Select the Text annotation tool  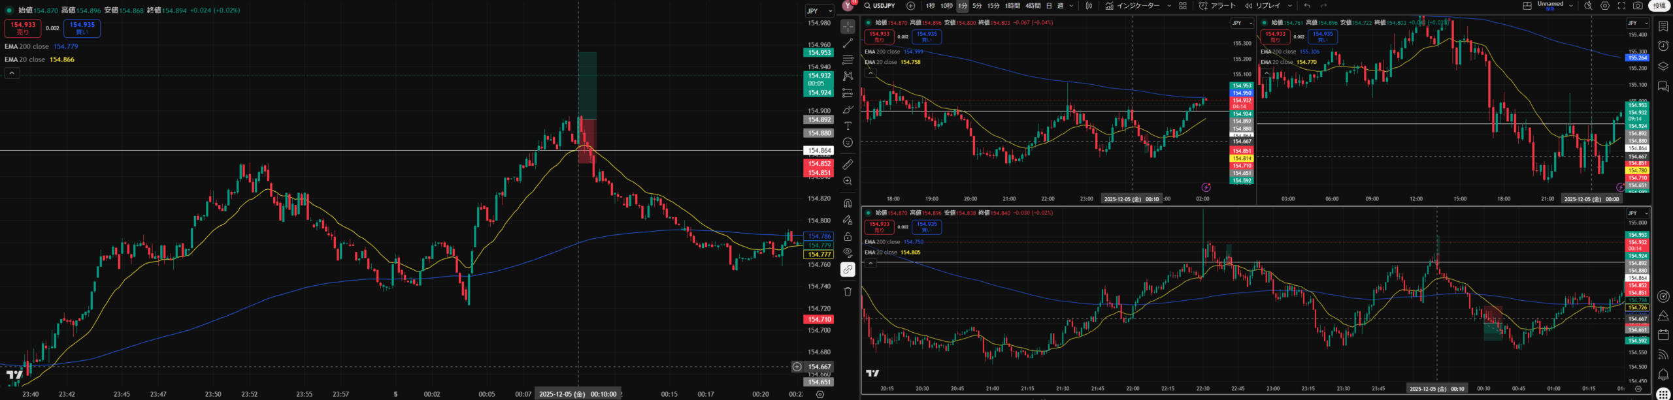[848, 126]
